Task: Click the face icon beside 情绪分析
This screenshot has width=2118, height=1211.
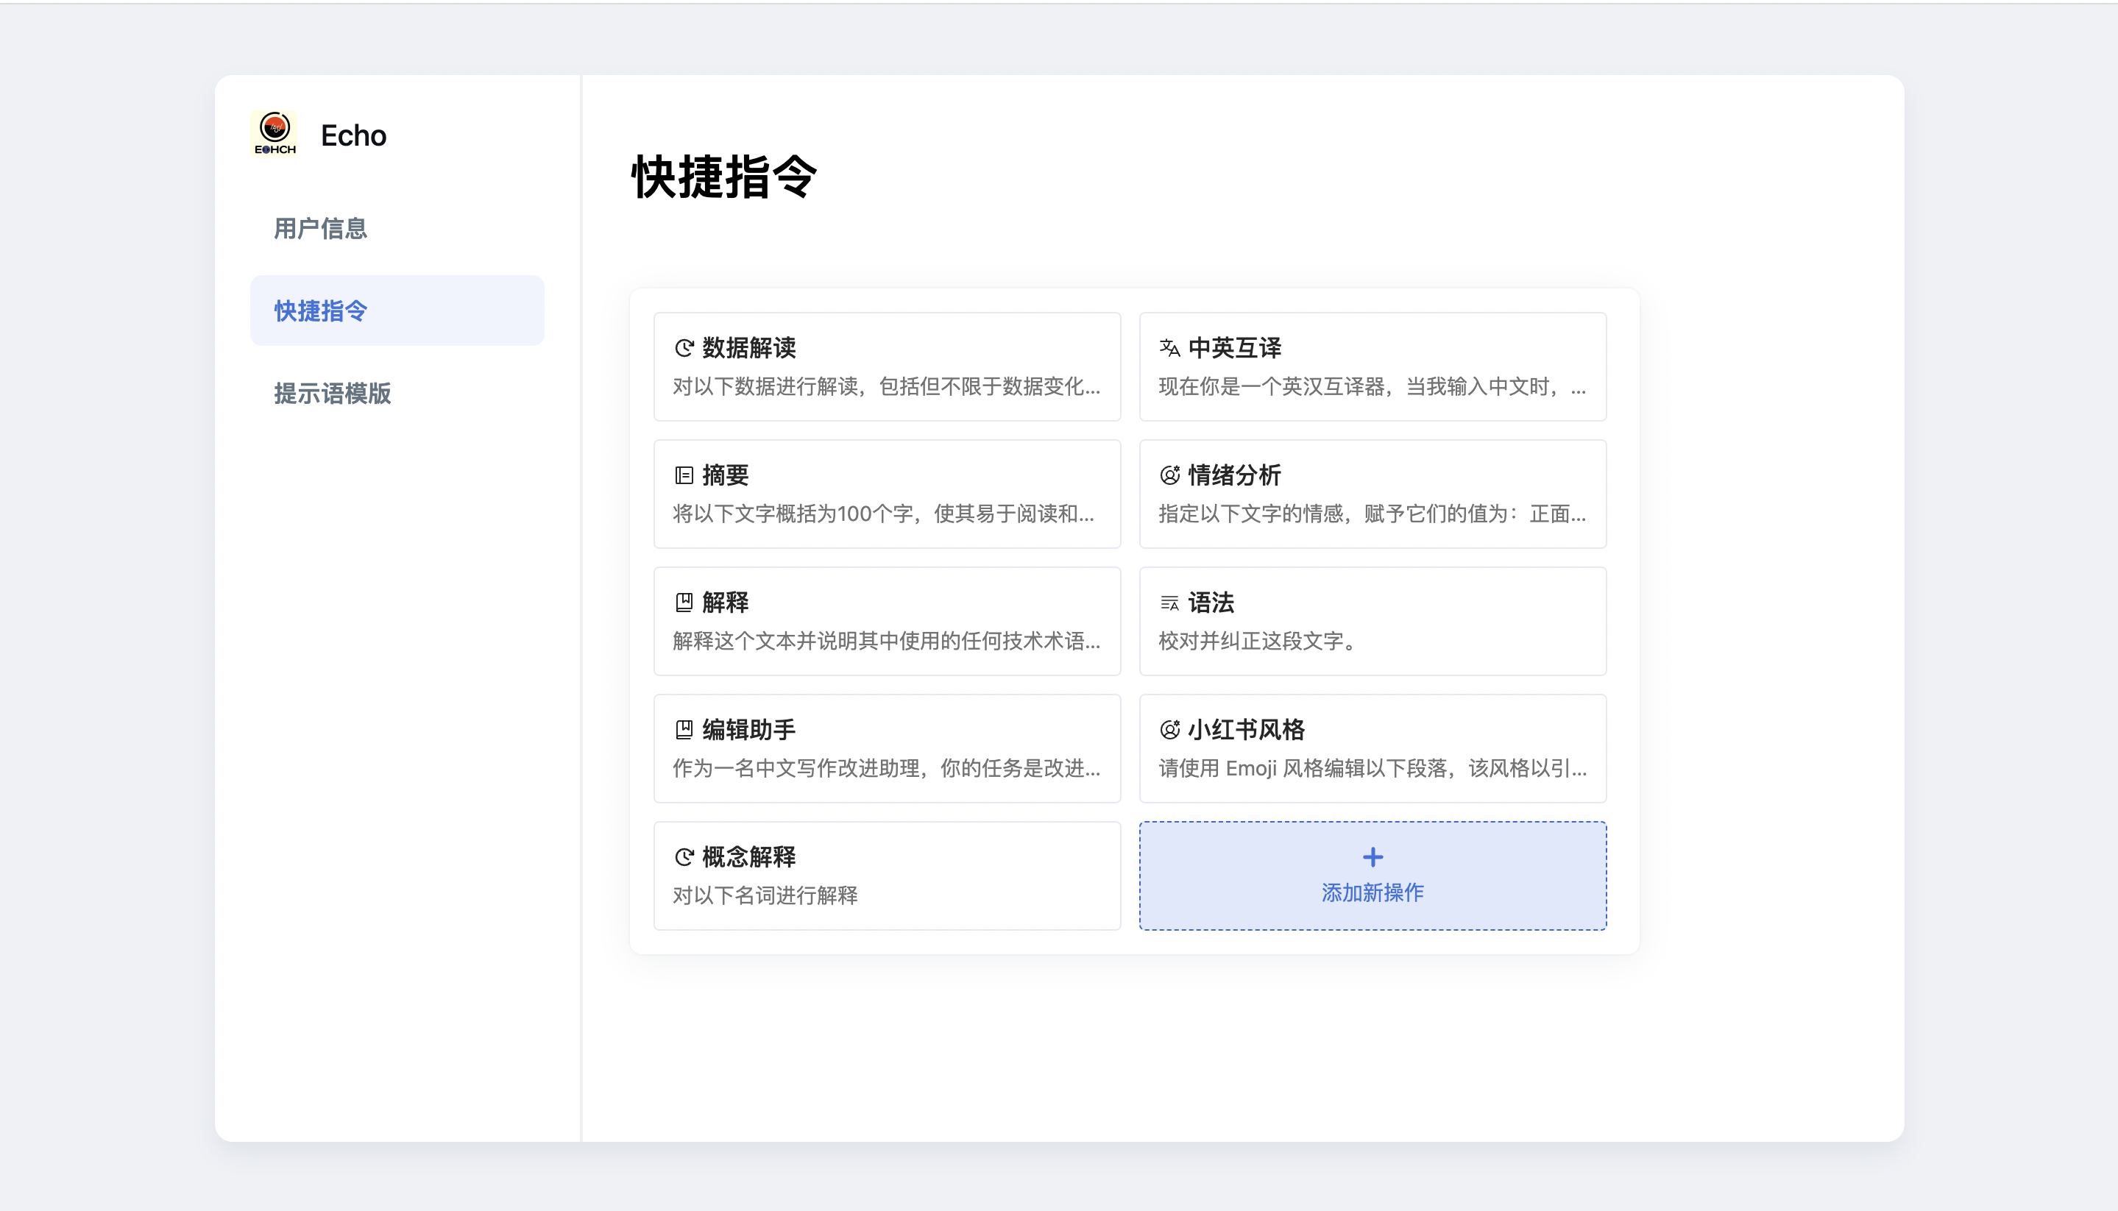Action: (x=1169, y=476)
